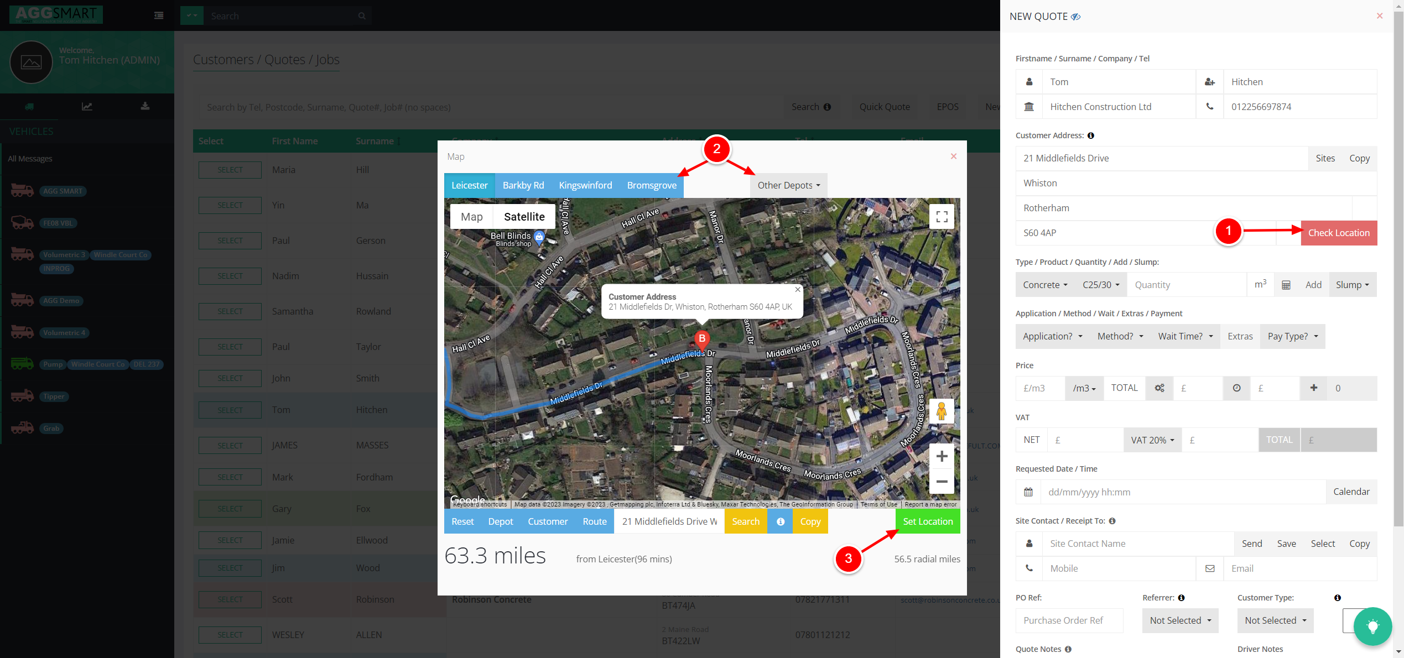1404x658 pixels.
Task: Select the Barkby Rd depot tab
Action: coord(523,185)
